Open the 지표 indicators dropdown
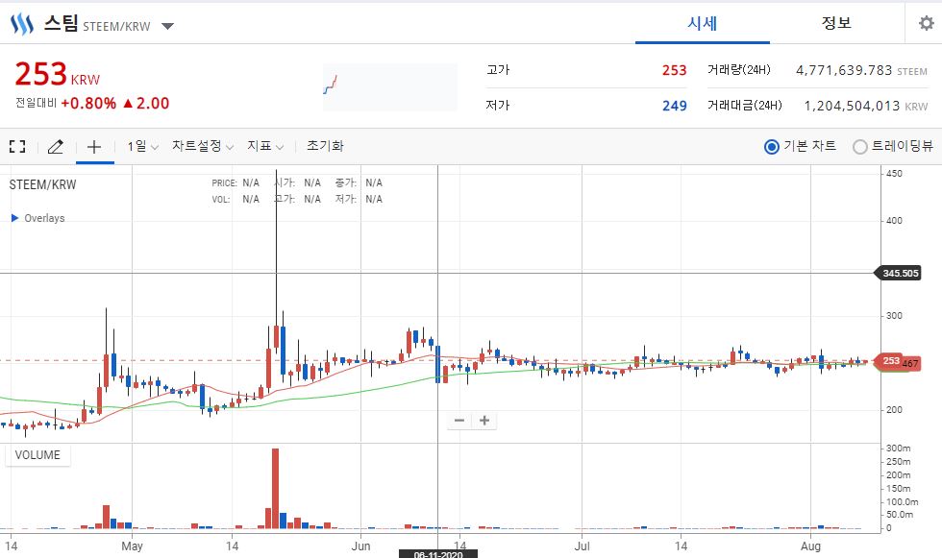942x558 pixels. pos(265,146)
